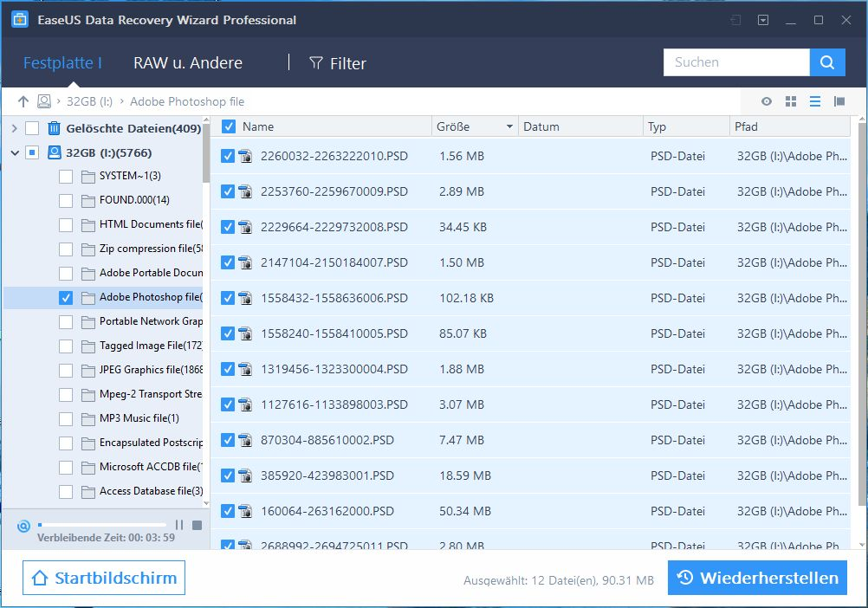868x608 pixels.
Task: Stop the running scan
Action: tap(197, 525)
